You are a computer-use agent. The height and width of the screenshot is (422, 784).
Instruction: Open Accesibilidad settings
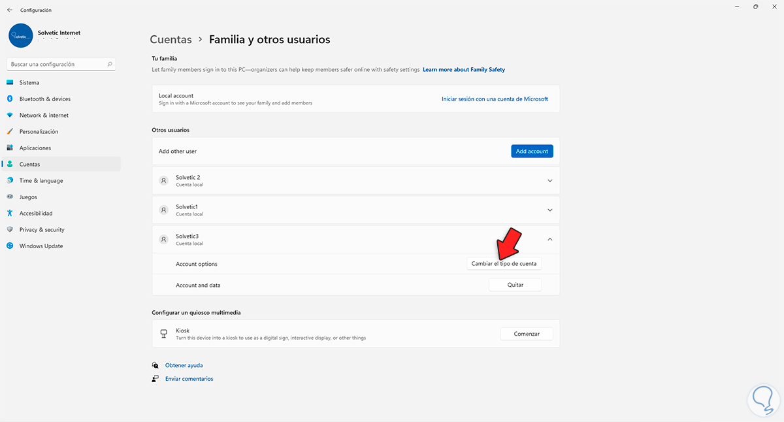pyautogui.click(x=36, y=214)
